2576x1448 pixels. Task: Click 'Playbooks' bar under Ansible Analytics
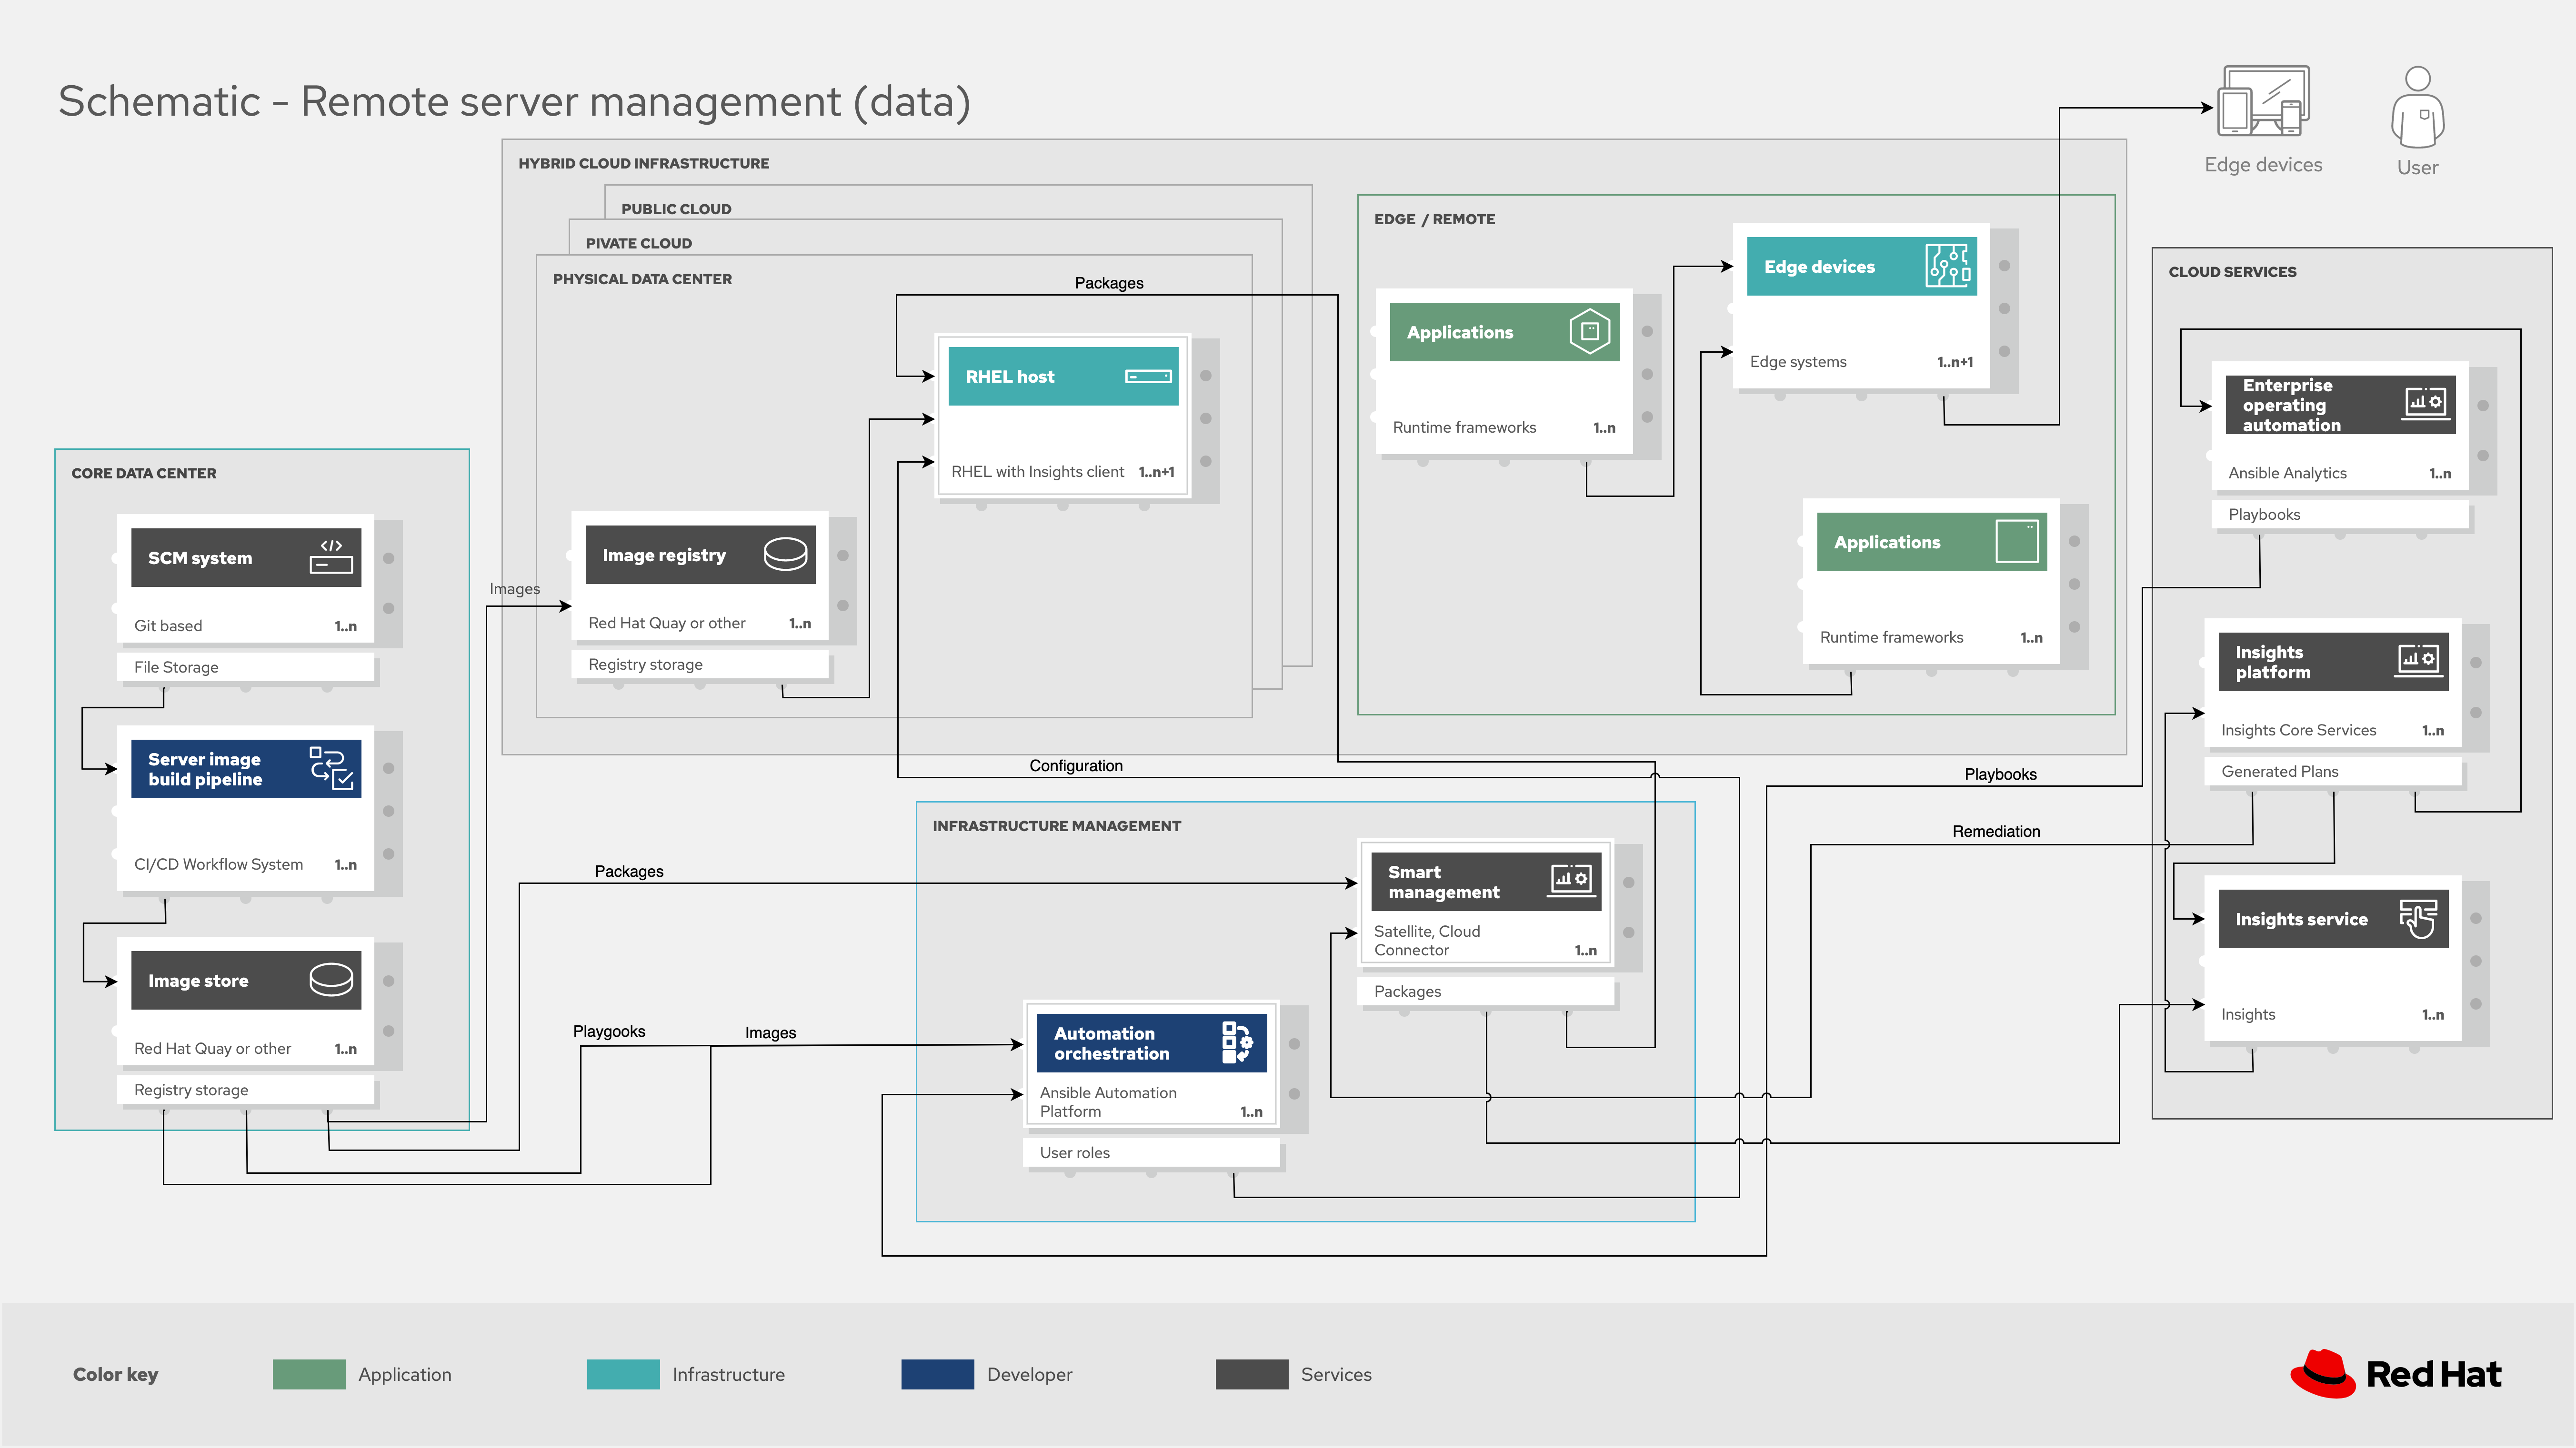coord(2340,515)
